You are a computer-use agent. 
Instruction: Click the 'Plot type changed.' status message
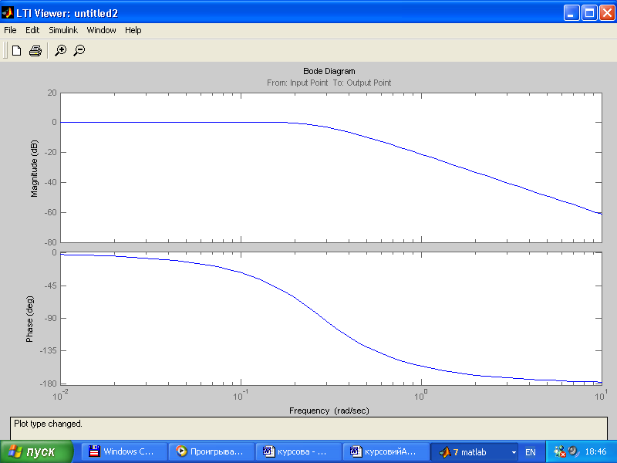click(x=48, y=424)
